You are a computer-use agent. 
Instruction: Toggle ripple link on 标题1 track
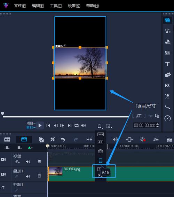[16, 190]
